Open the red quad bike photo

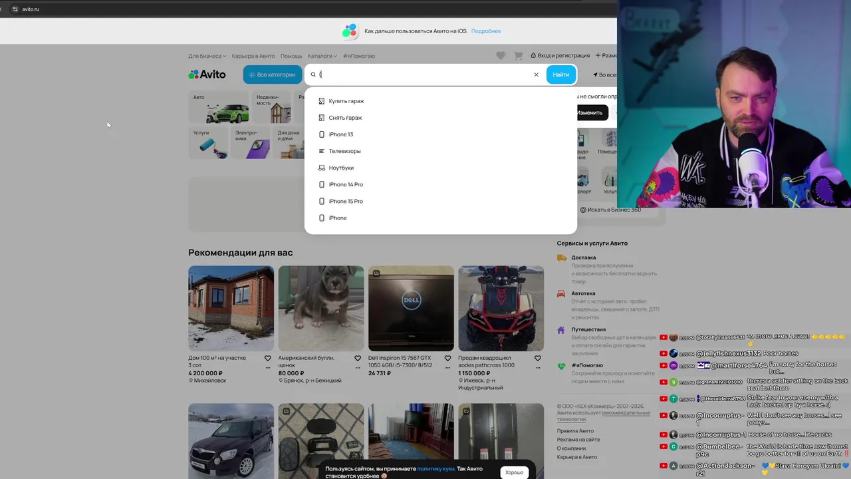pos(501,308)
